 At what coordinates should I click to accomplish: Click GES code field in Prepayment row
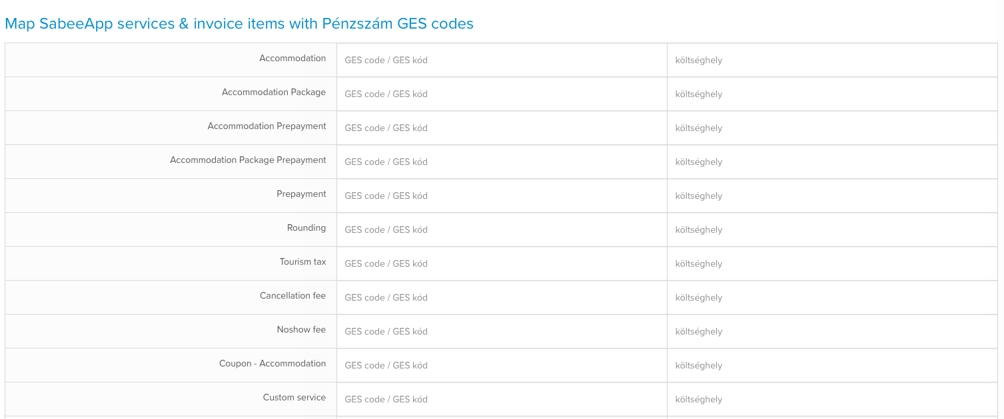502,196
